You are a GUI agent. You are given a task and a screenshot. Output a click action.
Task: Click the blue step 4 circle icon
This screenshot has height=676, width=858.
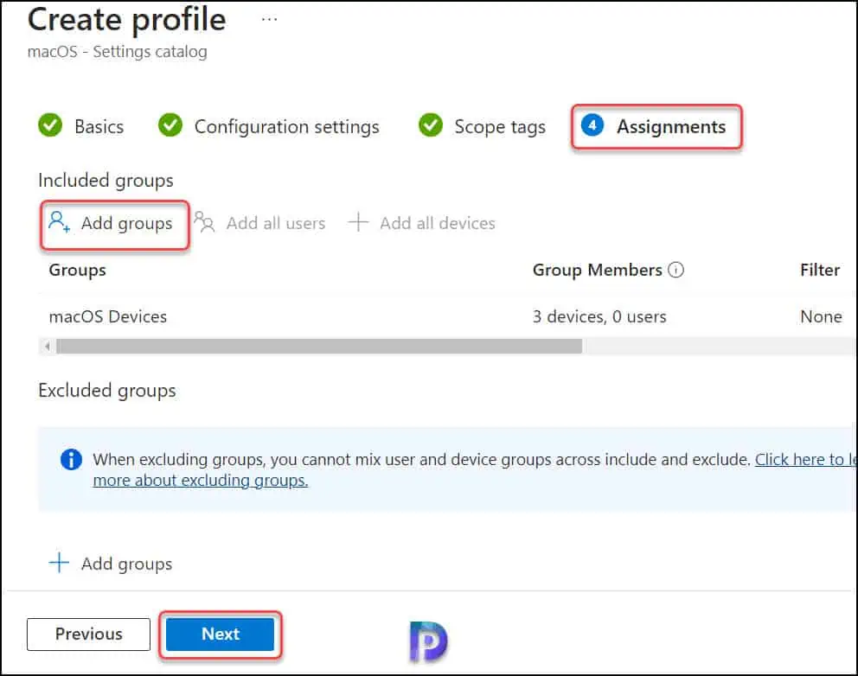592,125
